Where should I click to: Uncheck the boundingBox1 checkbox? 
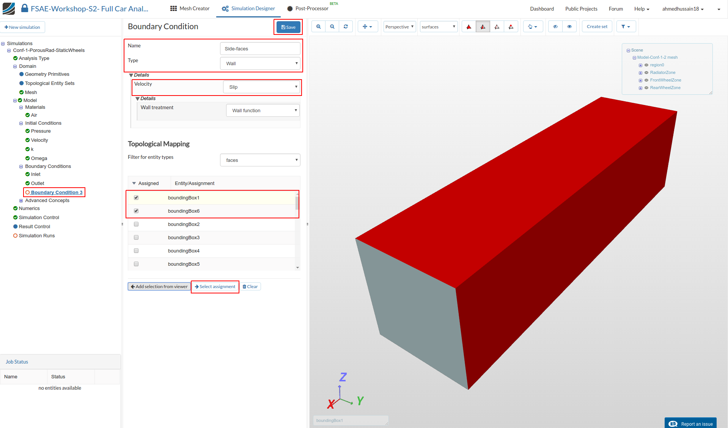tap(136, 198)
